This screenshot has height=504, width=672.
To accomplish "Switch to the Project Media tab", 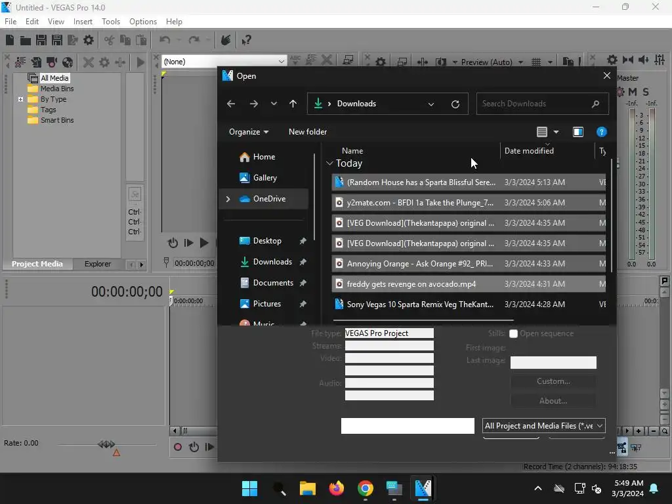I will (37, 264).
